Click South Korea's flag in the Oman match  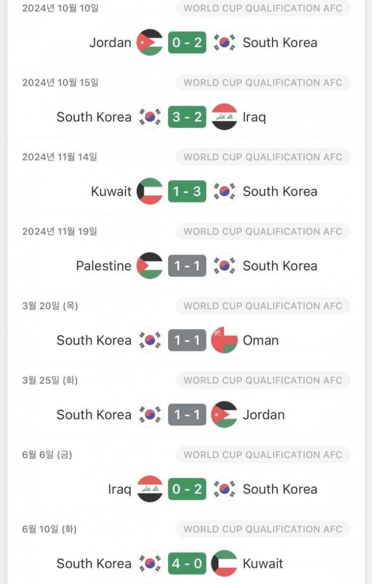click(x=150, y=341)
